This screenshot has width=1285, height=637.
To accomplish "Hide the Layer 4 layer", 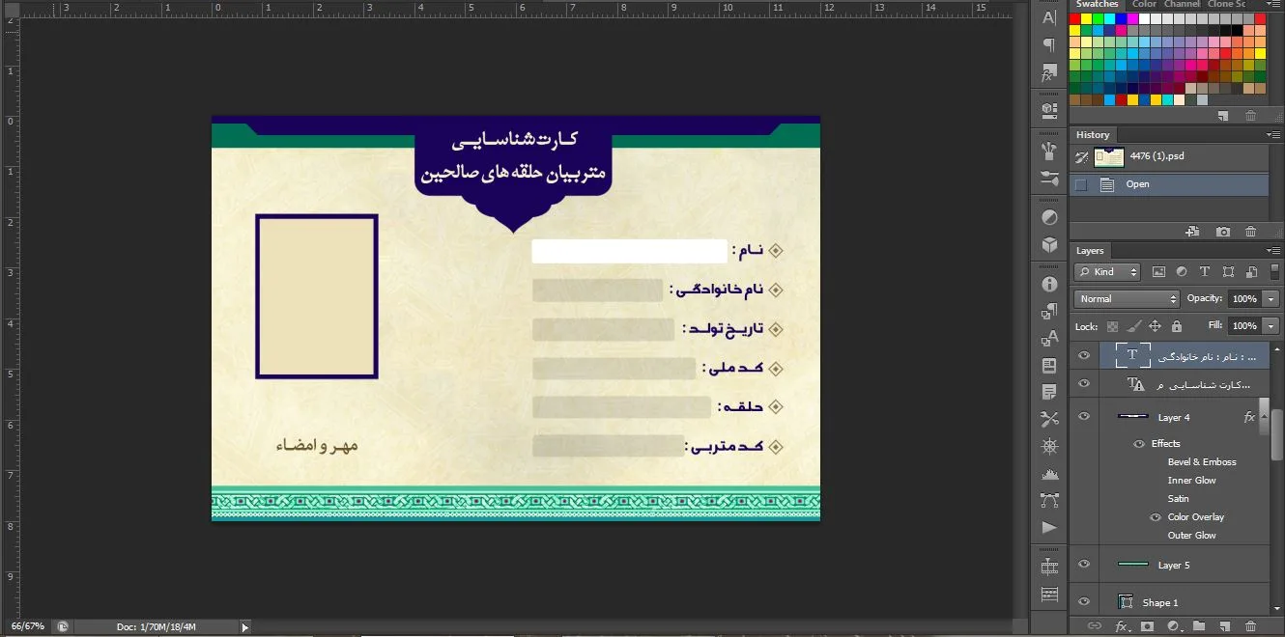I will 1084,416.
